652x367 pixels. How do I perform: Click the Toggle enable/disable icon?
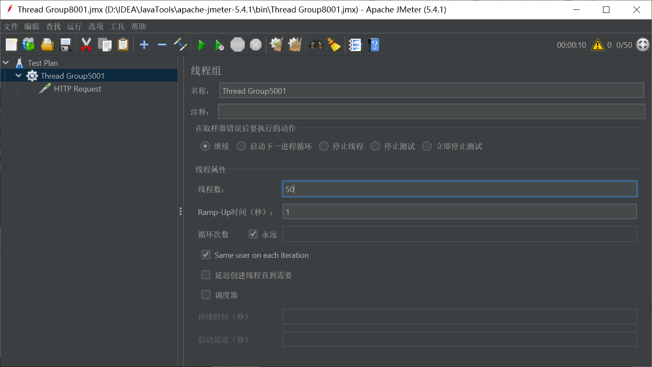coord(180,45)
